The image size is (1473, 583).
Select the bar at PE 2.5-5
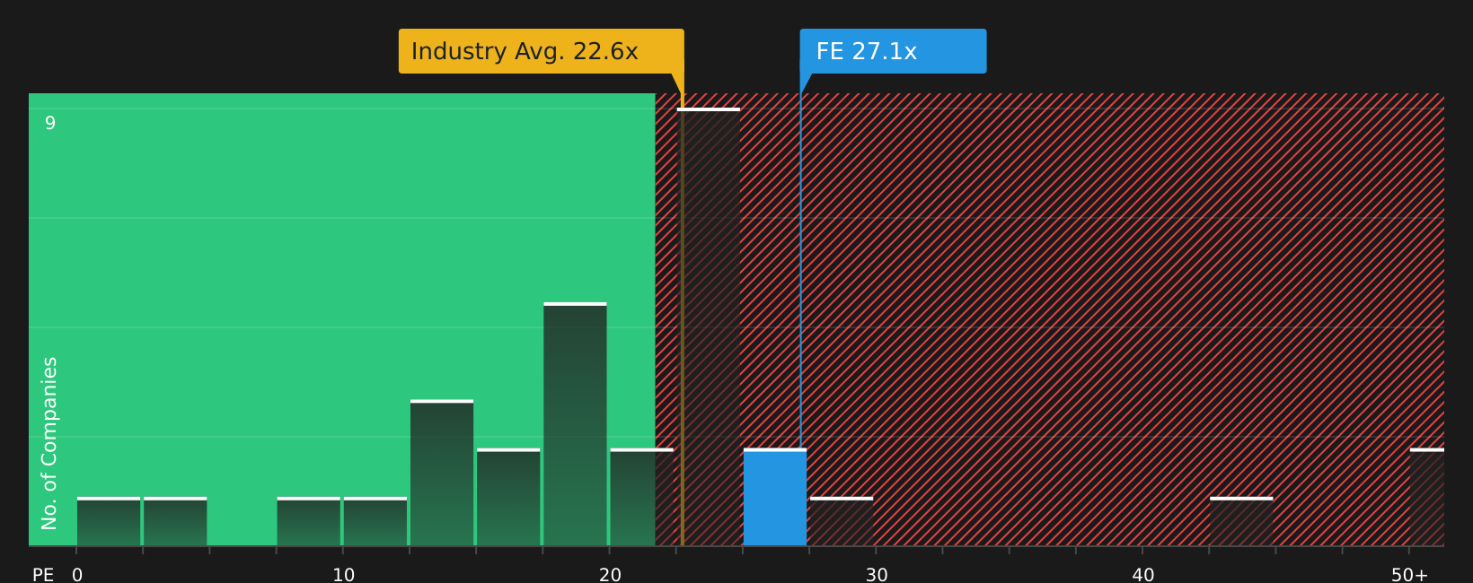click(175, 521)
